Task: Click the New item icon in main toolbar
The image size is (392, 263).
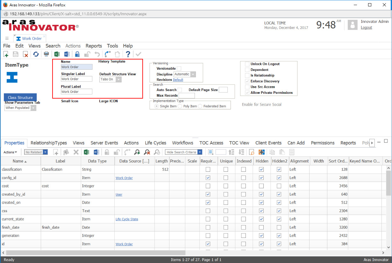Action: (6, 54)
